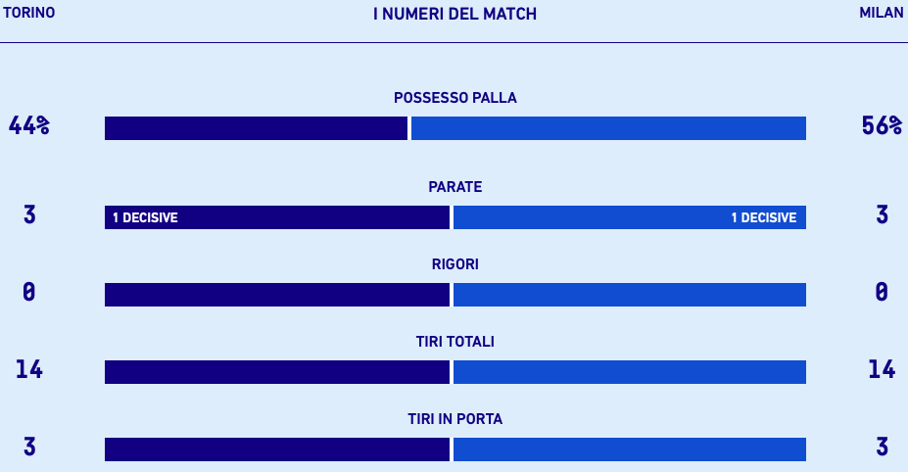
Task: Click Torino's dark possession bar segment
Action: coord(256,128)
